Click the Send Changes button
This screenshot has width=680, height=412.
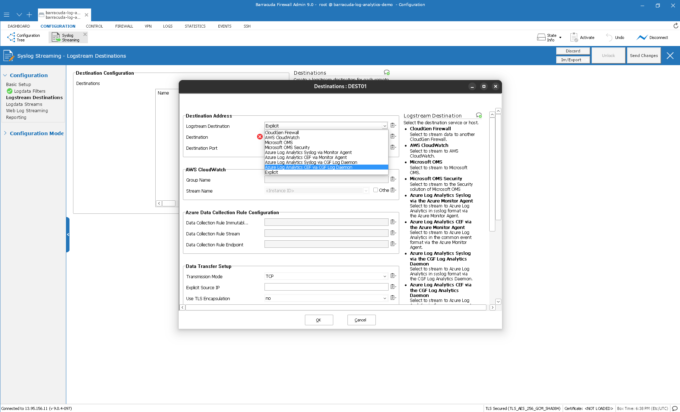coord(644,56)
